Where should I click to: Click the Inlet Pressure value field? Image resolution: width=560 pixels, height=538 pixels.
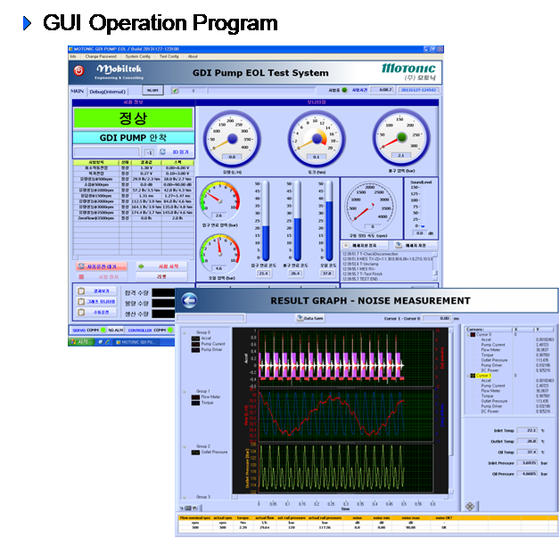[528, 463]
